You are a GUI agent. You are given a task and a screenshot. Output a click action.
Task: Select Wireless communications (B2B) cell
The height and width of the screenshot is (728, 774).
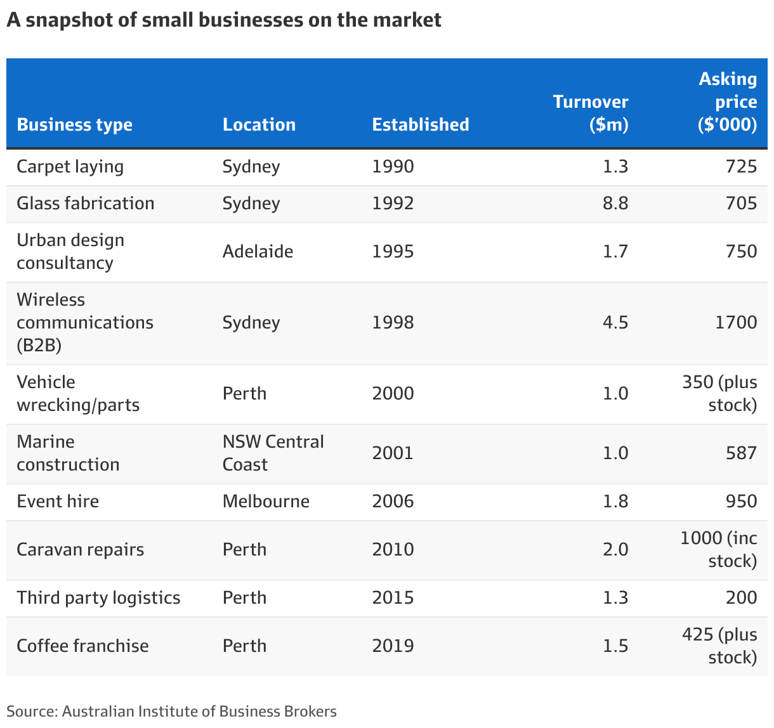tap(85, 323)
